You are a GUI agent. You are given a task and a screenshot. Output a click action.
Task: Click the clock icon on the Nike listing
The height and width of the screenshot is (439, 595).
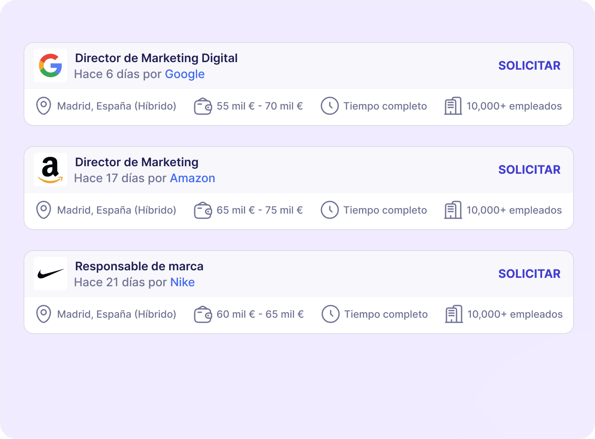[331, 314]
